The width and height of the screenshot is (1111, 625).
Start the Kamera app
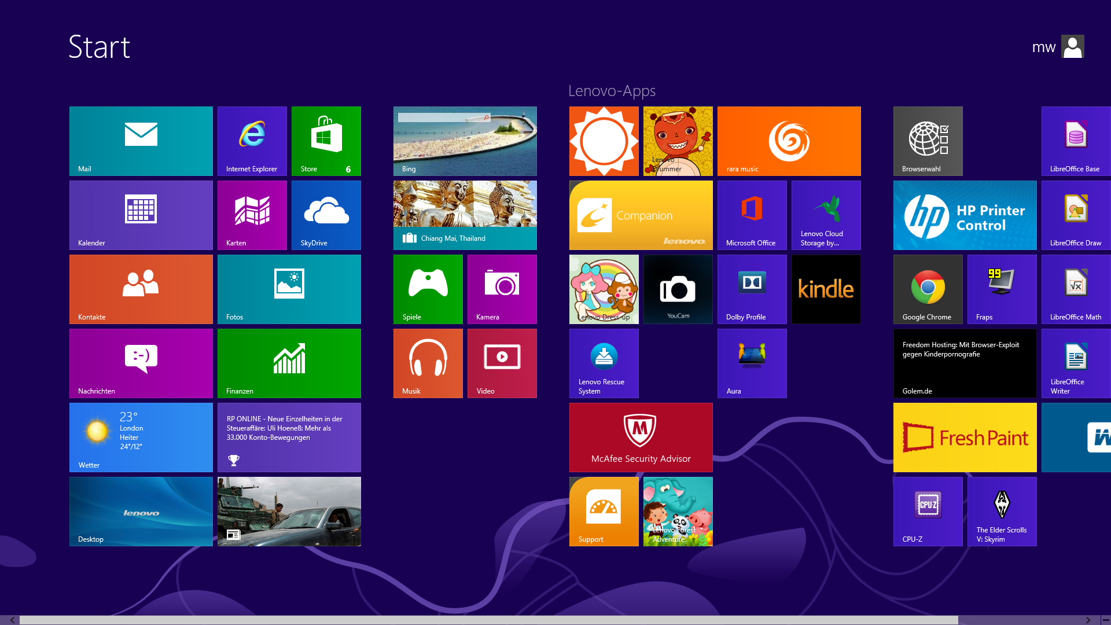coord(502,289)
